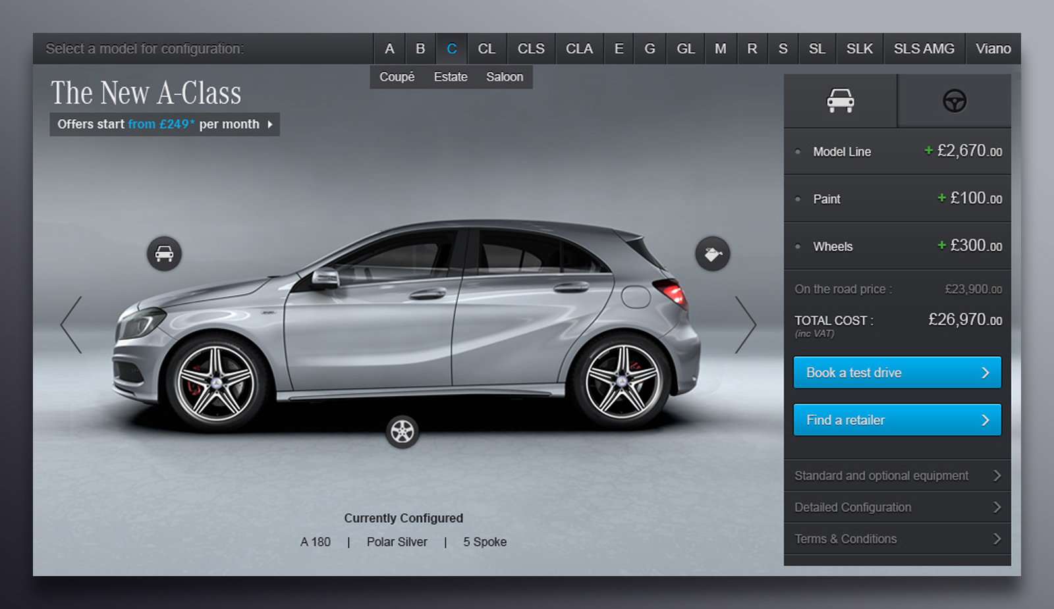1054x609 pixels.
Task: Click the wheel hotspot icon below car
Action: 402,432
